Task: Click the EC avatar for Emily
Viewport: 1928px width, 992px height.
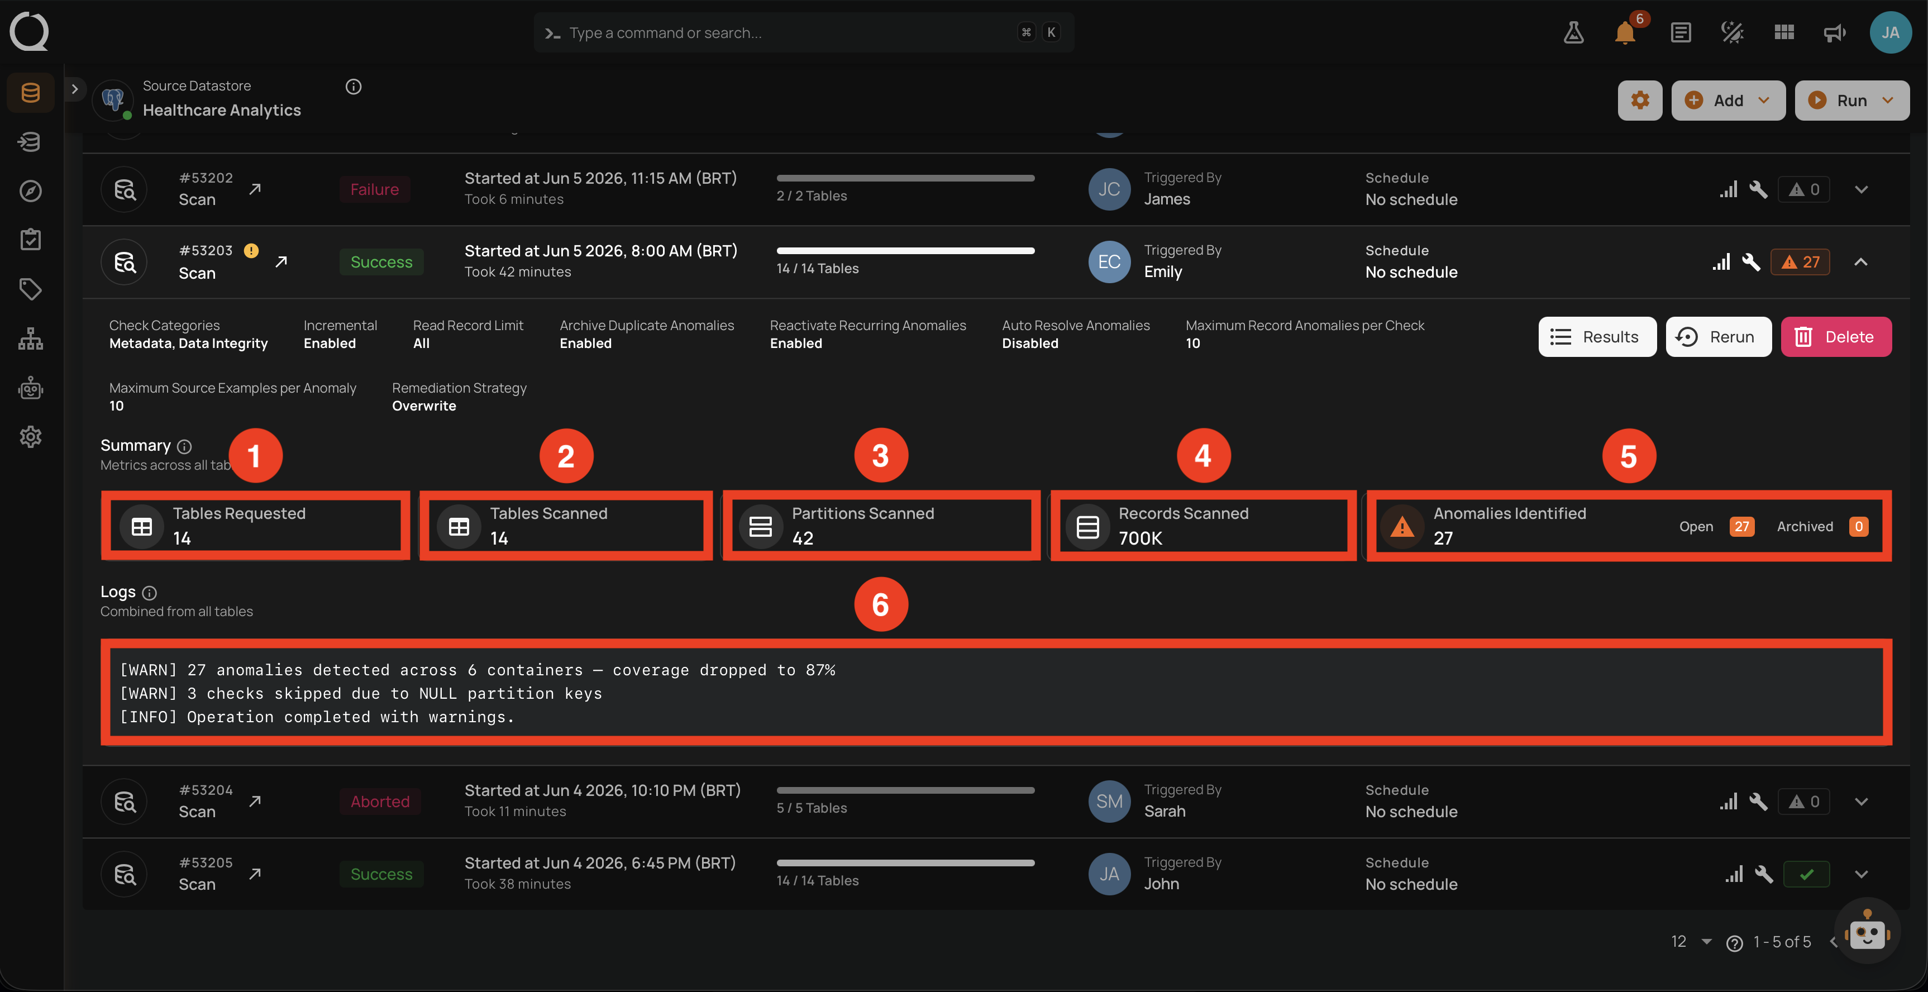Action: (1109, 262)
